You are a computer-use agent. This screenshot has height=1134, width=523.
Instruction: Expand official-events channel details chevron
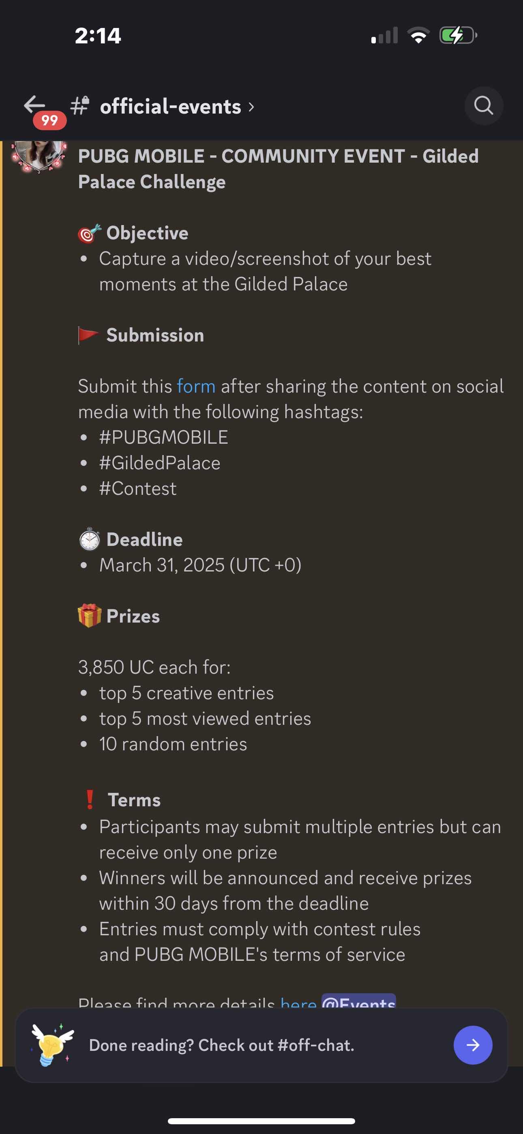click(x=251, y=107)
